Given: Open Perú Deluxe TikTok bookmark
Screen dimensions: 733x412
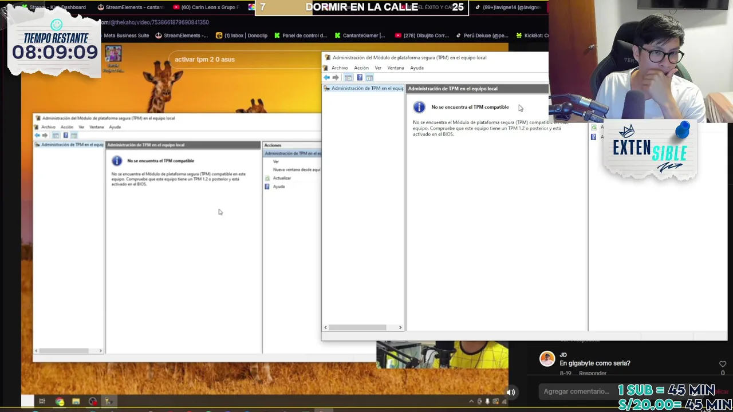Looking at the screenshot, I should pyautogui.click(x=482, y=35).
